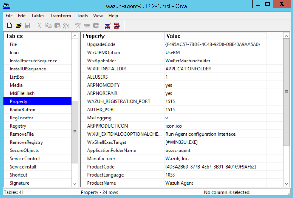
Task: Select the ARPNOMODIFY property cell
Action: (123, 85)
